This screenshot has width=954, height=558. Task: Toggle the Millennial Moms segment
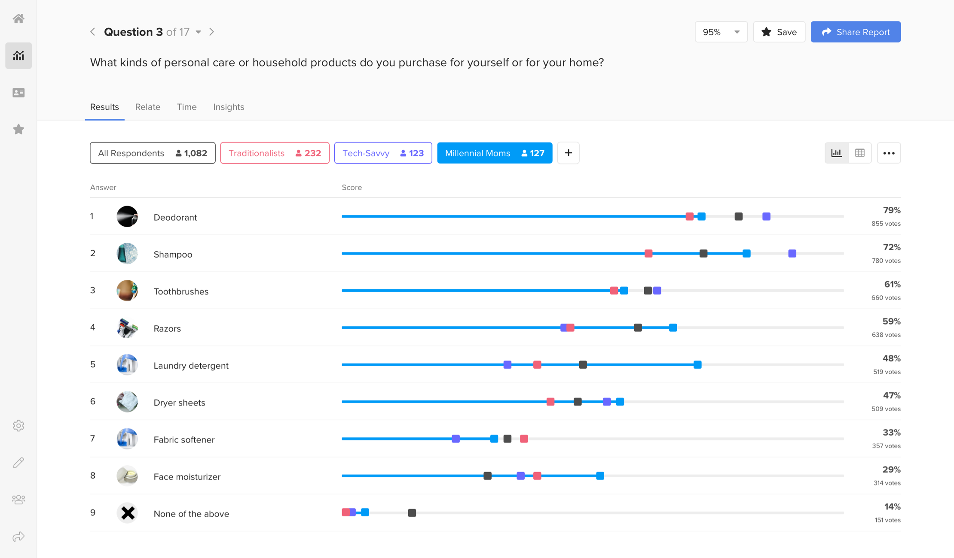point(494,153)
